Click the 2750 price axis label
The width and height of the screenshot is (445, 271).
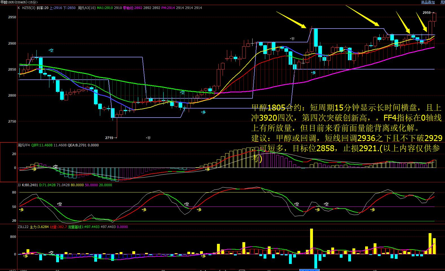(12, 122)
